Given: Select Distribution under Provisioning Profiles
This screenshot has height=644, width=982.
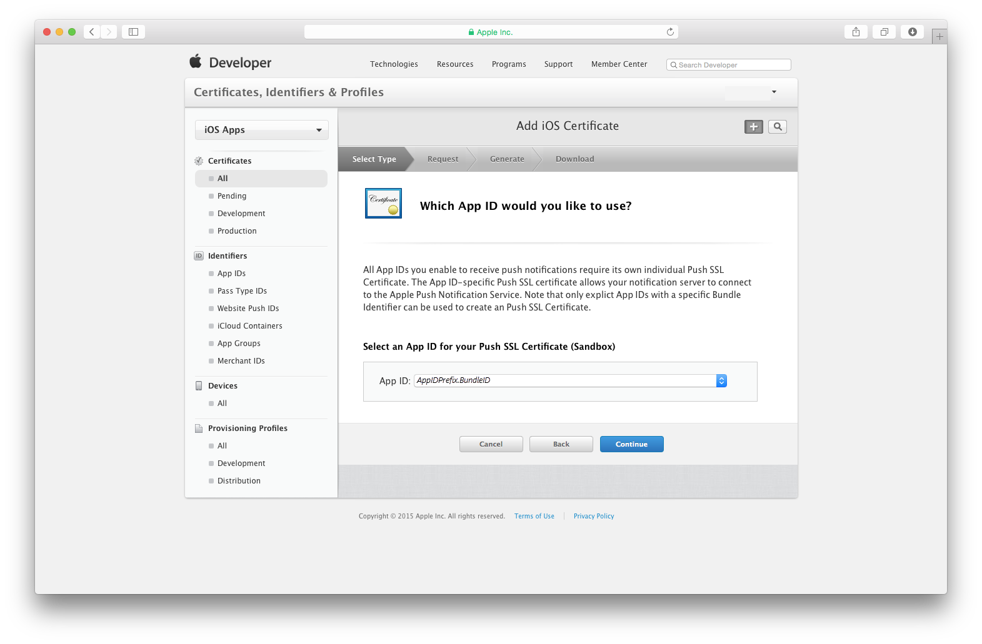Looking at the screenshot, I should pyautogui.click(x=239, y=481).
